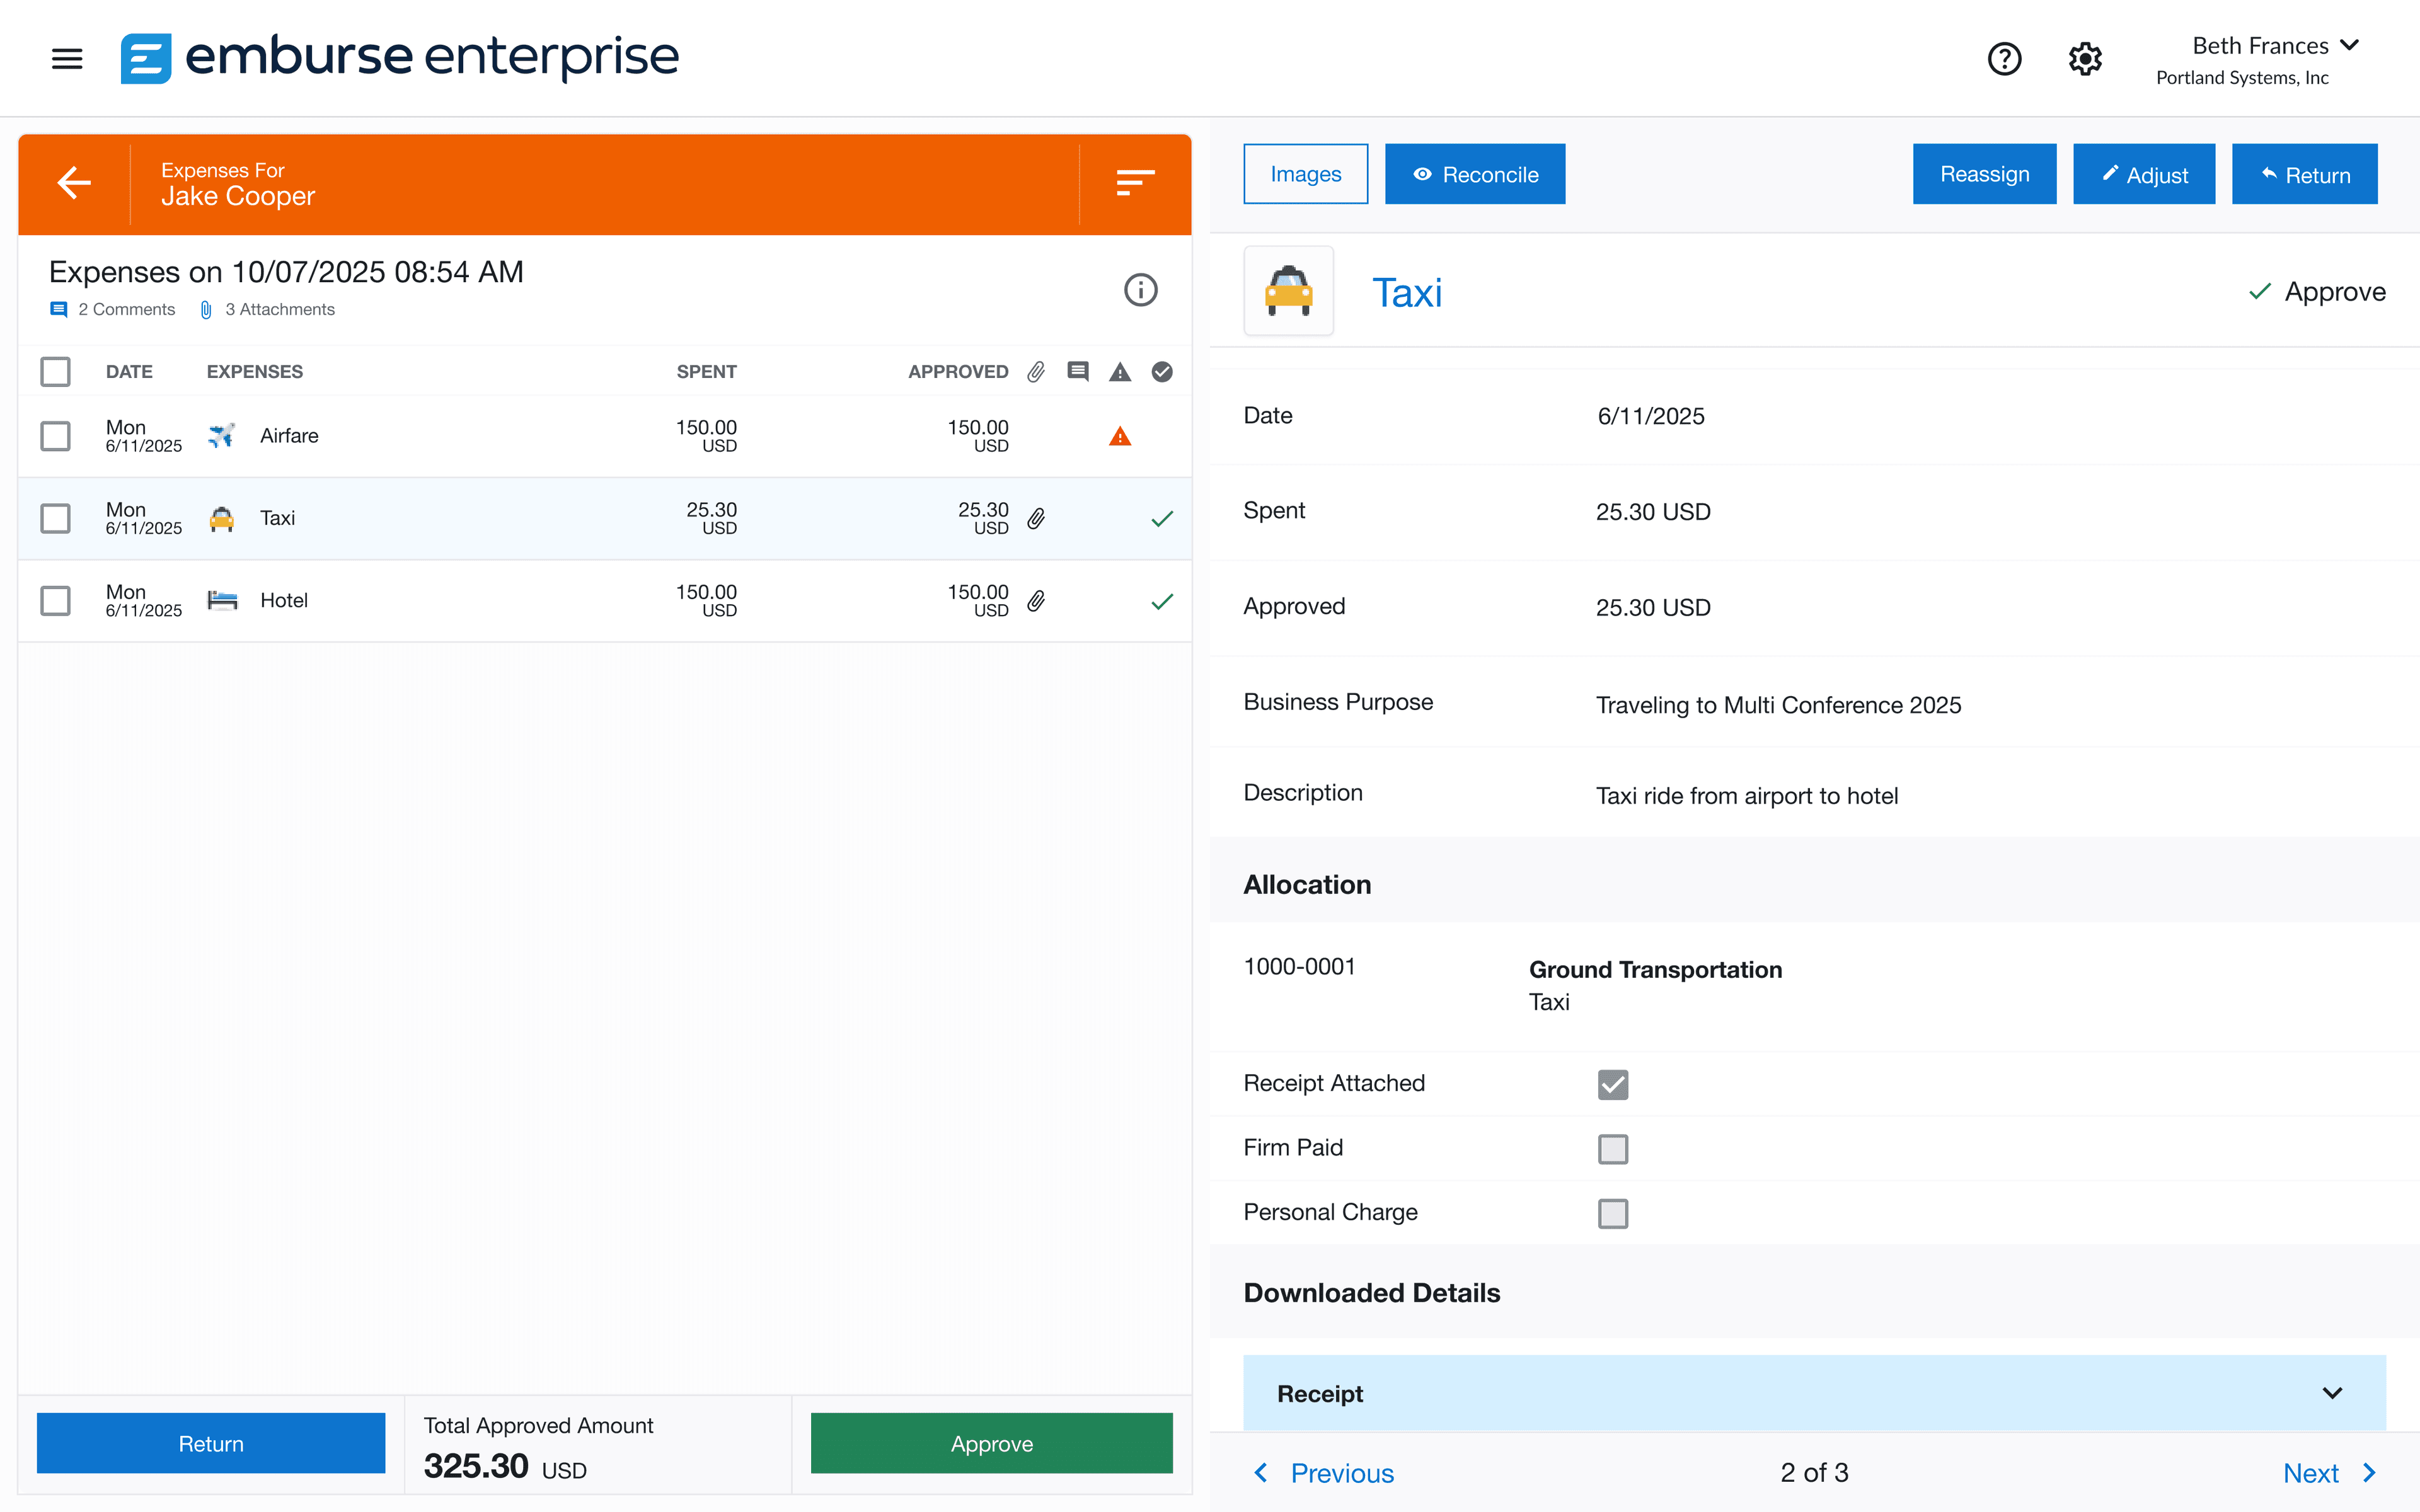This screenshot has height=1512, width=2420.
Task: Click the taxi category icon beside the Taxi title
Action: tap(1289, 291)
